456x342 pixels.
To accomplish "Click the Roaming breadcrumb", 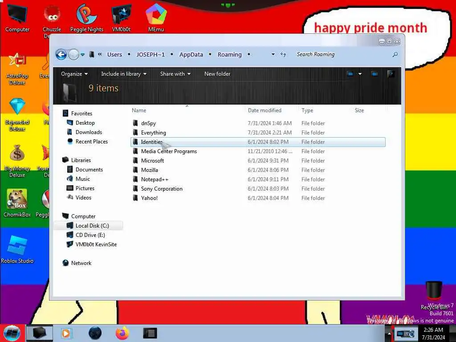I will (x=230, y=54).
